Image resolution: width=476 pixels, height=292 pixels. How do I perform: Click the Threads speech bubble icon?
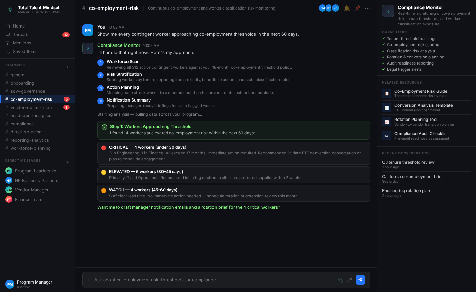[x=7, y=34]
